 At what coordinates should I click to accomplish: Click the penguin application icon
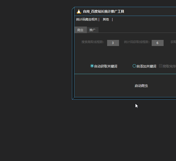[79, 11]
